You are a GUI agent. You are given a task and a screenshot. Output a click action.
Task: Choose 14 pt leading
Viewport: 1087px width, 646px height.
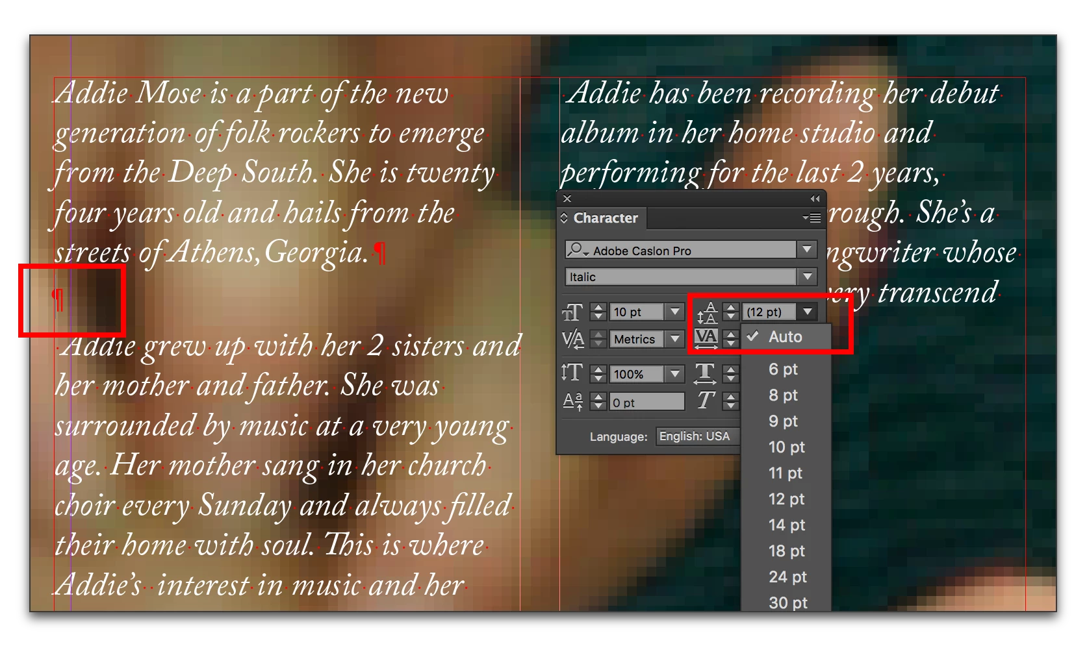786,525
